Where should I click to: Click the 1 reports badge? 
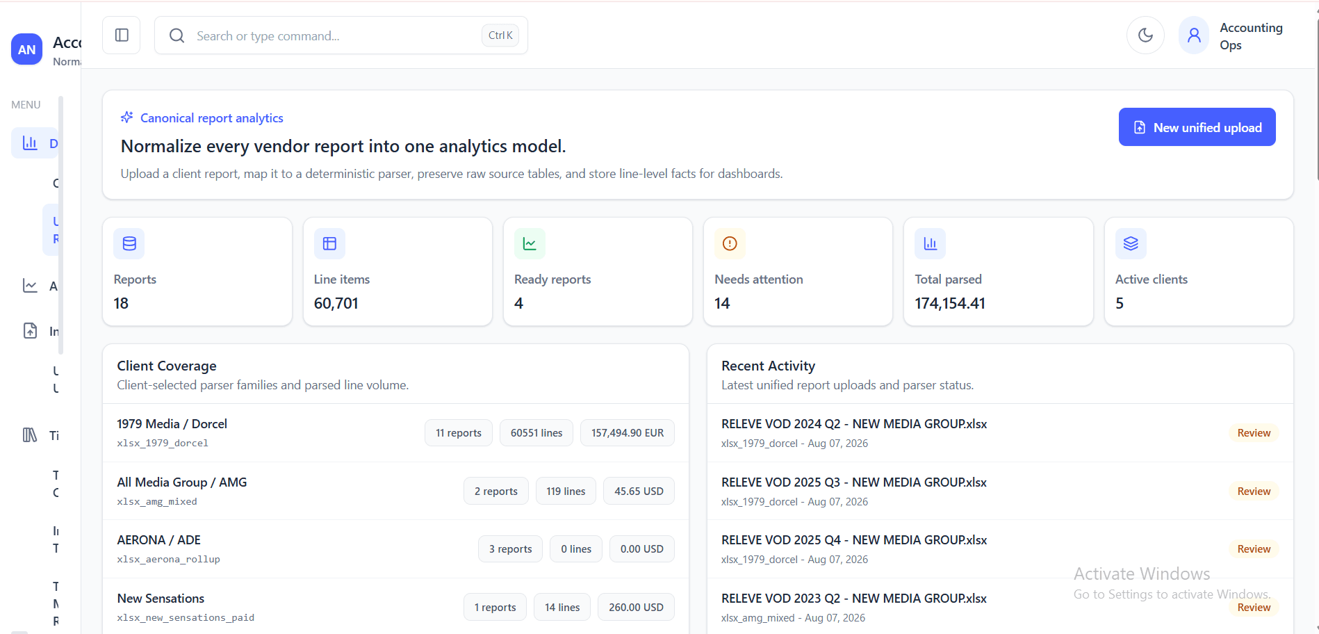pos(495,607)
